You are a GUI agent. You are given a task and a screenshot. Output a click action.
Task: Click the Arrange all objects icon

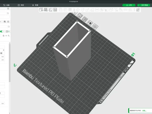click(55, 10)
